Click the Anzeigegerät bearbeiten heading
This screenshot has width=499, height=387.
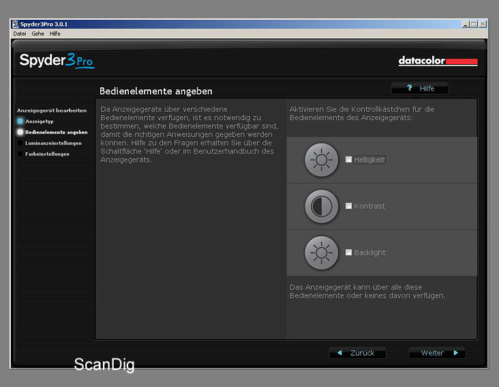coord(52,111)
